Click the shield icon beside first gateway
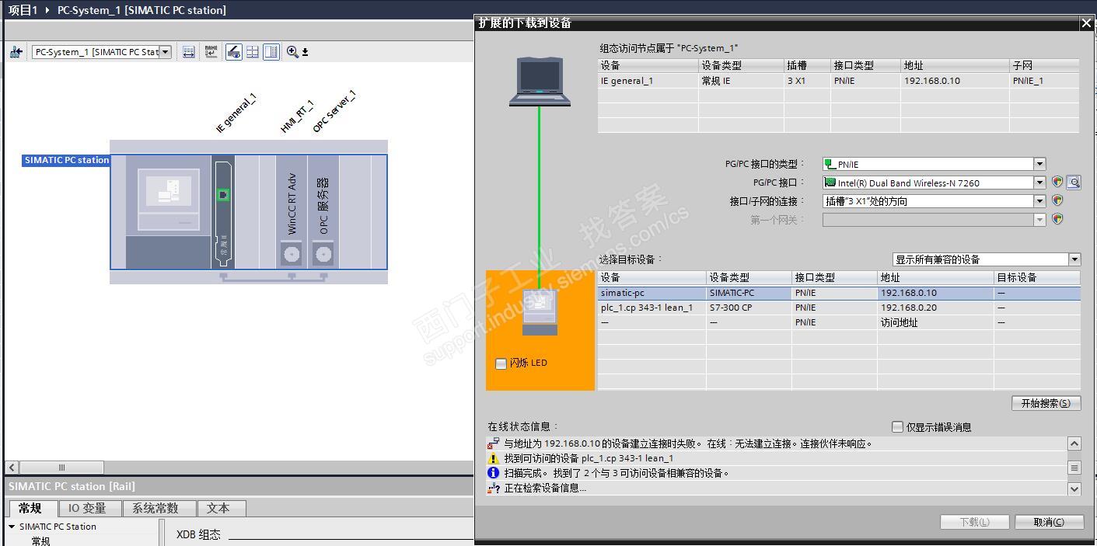Screen dimensions: 1097x546 click(x=1057, y=219)
